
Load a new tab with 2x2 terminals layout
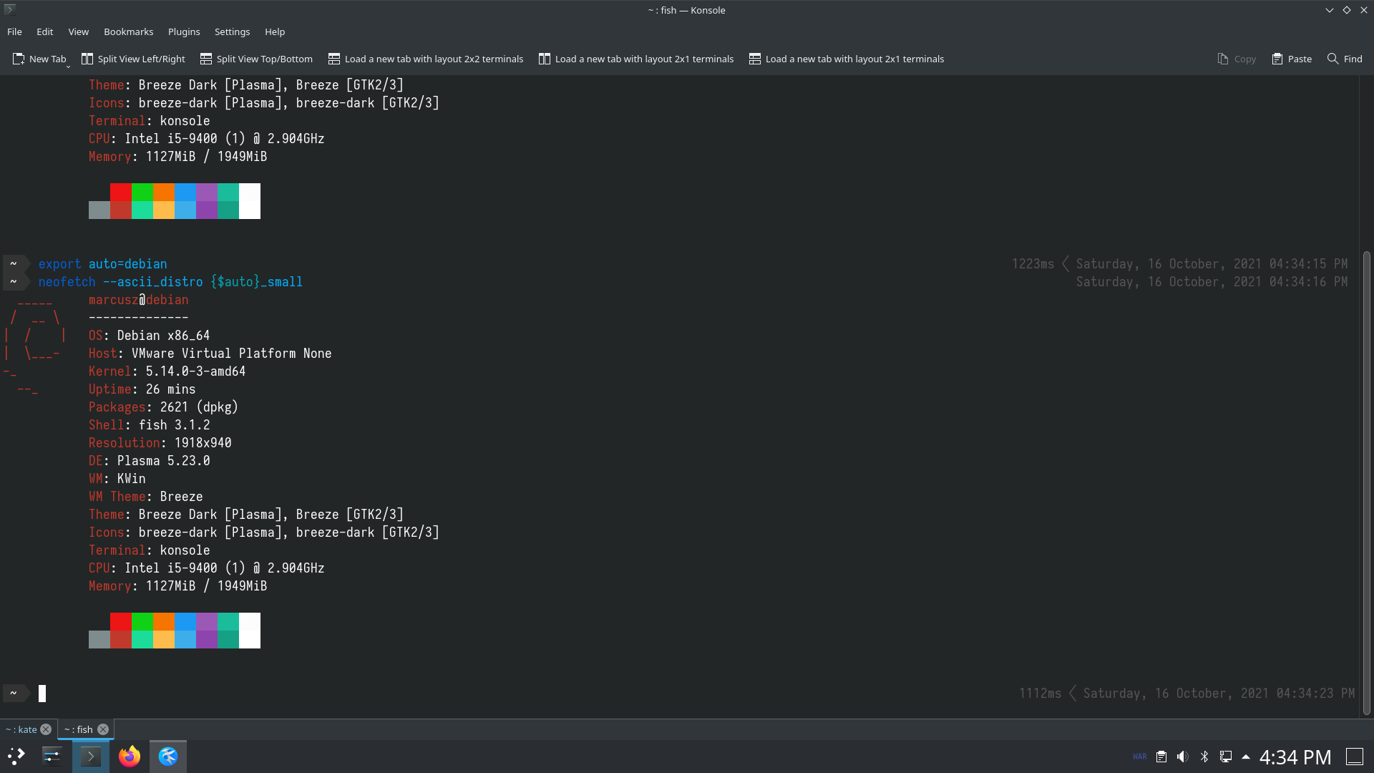426,59
